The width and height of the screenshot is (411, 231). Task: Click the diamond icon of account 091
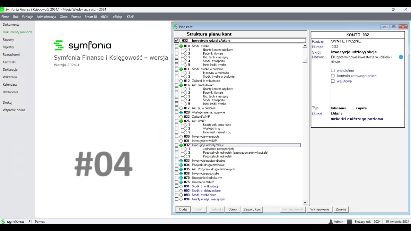[x=181, y=186]
